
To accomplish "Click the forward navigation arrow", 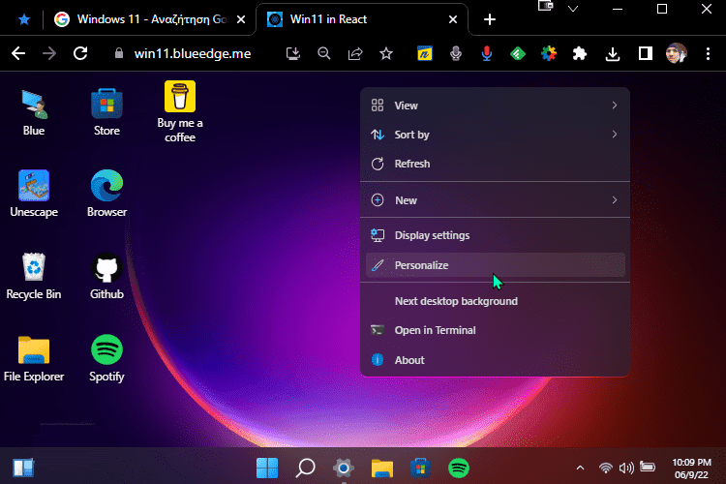I will (x=49, y=54).
